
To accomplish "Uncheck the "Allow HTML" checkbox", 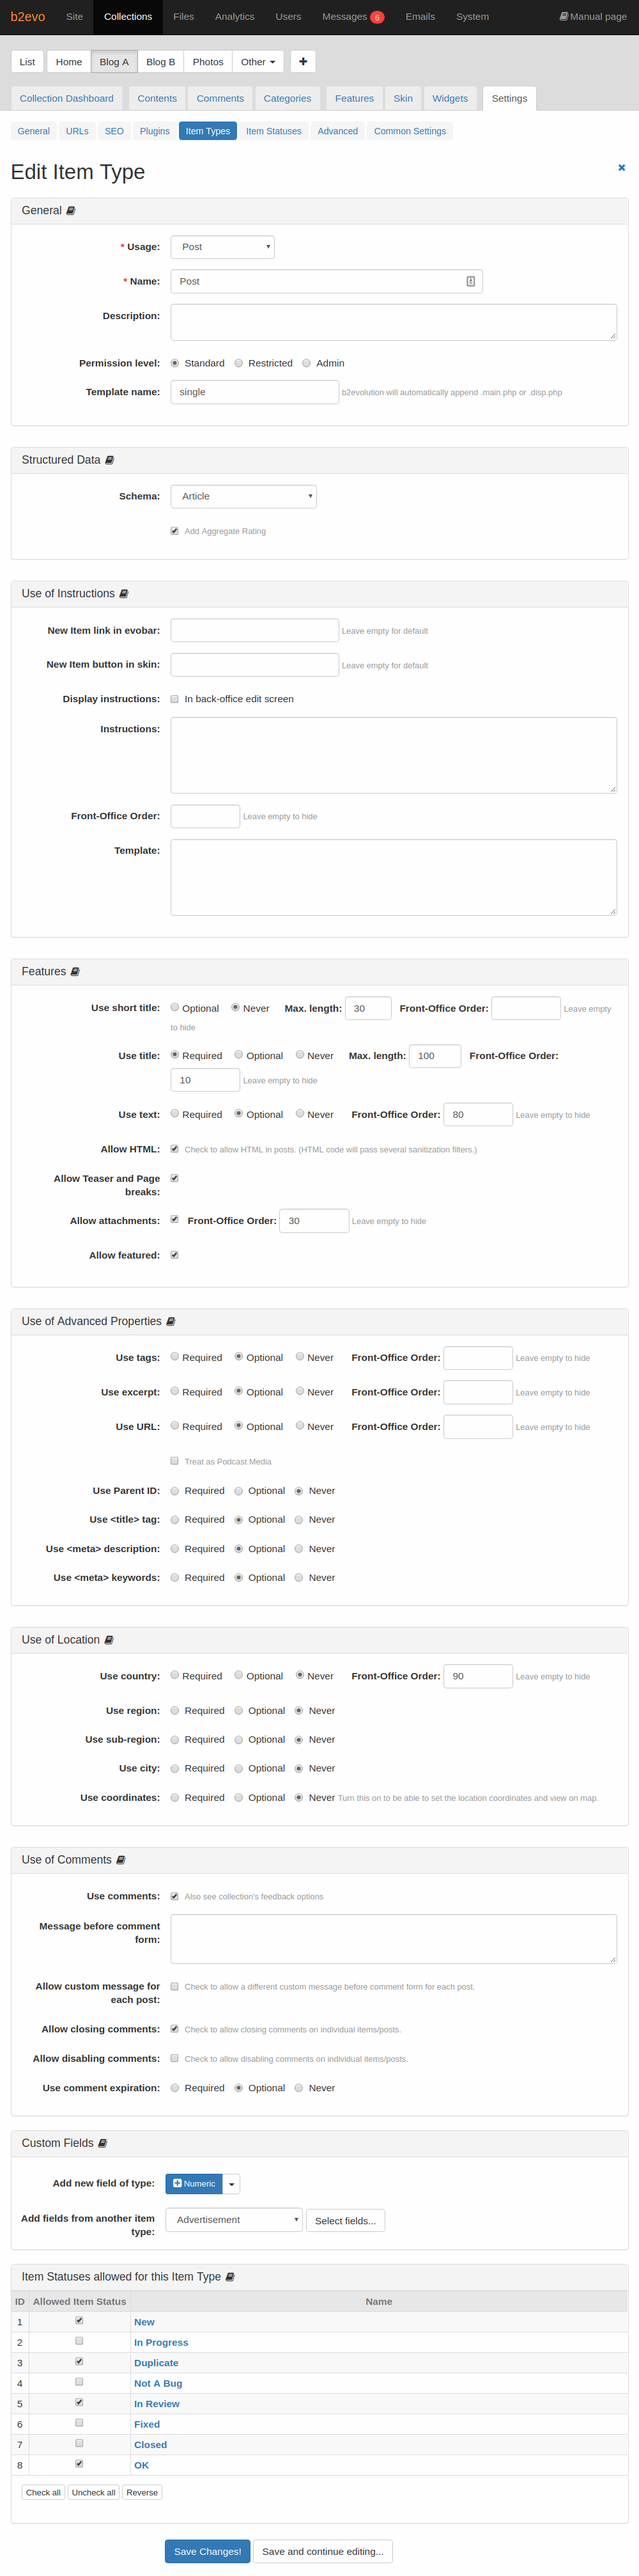I will [x=174, y=1148].
